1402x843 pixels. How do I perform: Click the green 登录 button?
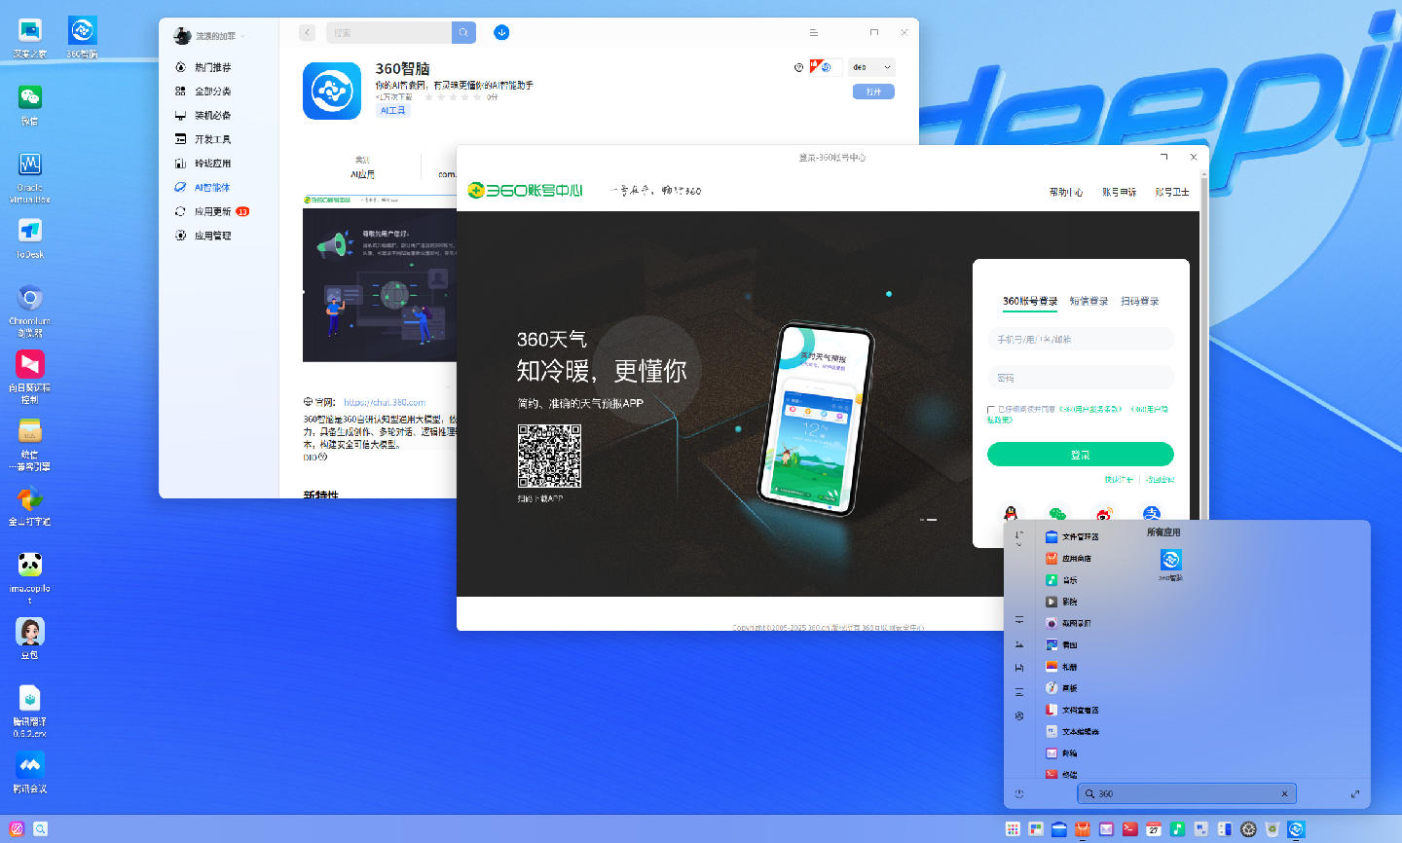(1080, 455)
